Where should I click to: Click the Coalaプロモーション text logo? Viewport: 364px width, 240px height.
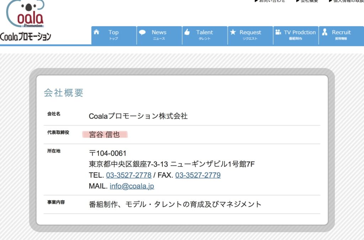pyautogui.click(x=25, y=37)
